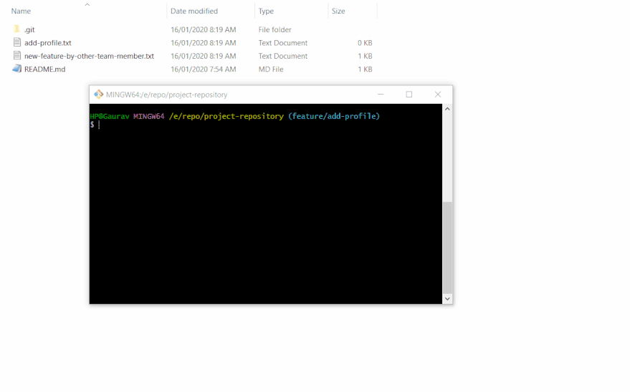This screenshot has width=630, height=392.
Task: Sort files by the Name column header
Action: click(x=21, y=11)
